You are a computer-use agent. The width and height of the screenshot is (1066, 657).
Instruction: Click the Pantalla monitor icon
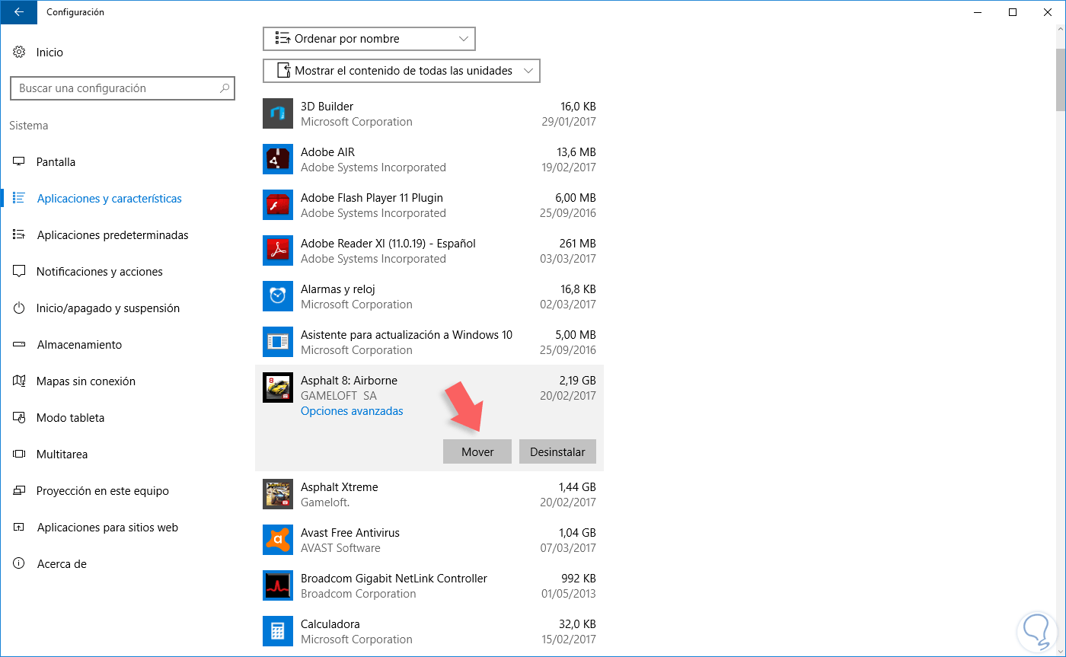click(19, 162)
